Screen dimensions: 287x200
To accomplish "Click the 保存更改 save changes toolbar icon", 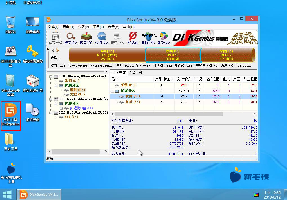I will click(x=55, y=38).
